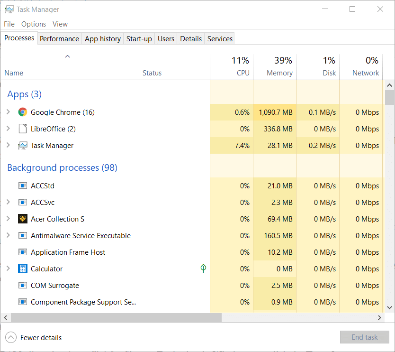Click Chrome's 1,090.7 MB memory value
This screenshot has width=395, height=352.
click(276, 112)
